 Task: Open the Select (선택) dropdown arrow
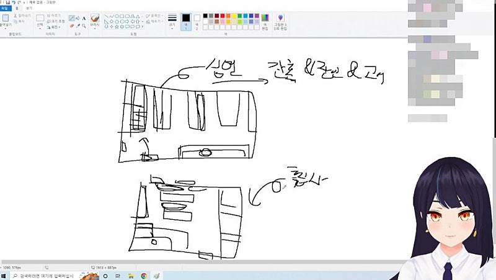click(40, 27)
